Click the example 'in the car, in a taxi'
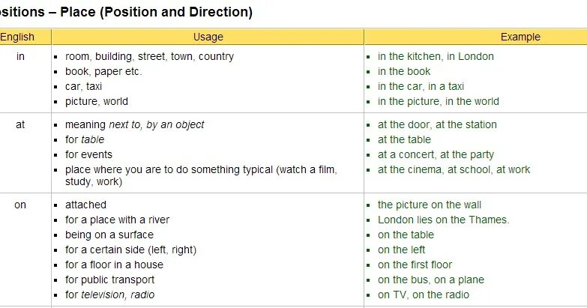The width and height of the screenshot is (587, 308). click(x=421, y=86)
